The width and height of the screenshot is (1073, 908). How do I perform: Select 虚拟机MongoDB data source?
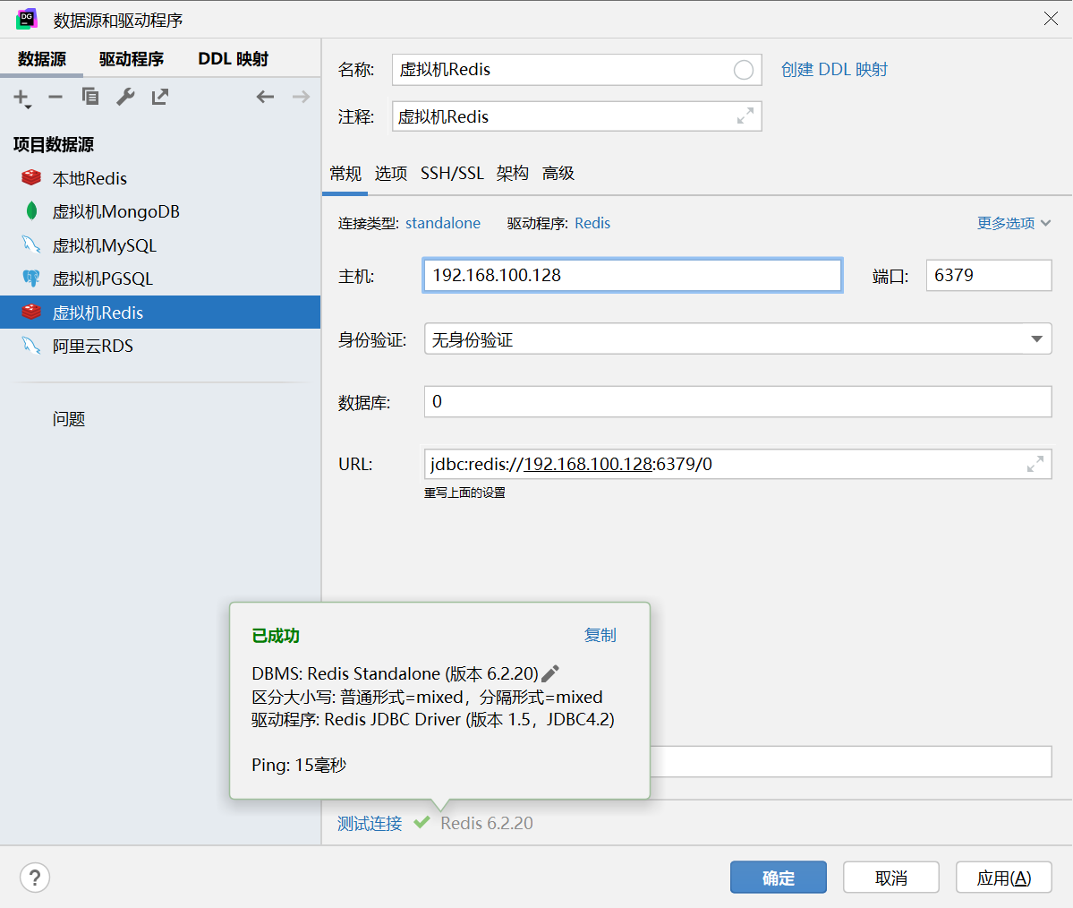pyautogui.click(x=160, y=211)
